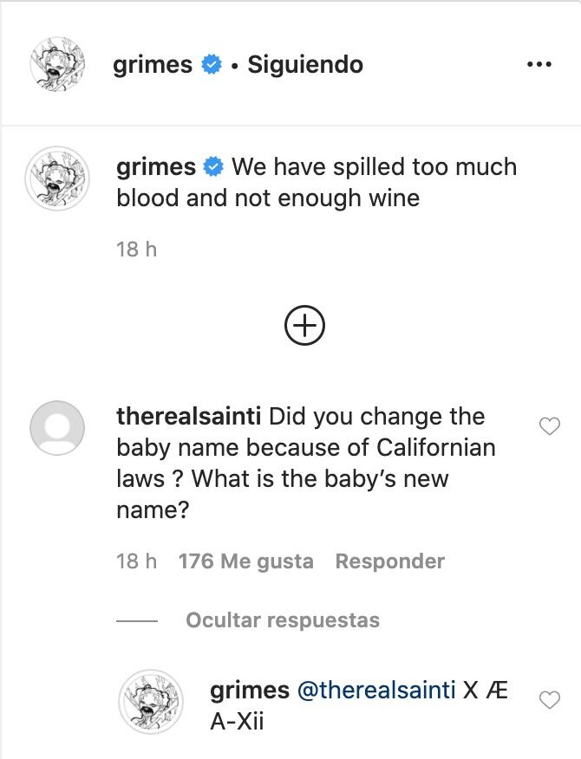The width and height of the screenshot is (581, 759).
Task: Open grimes username in post header
Action: (153, 65)
